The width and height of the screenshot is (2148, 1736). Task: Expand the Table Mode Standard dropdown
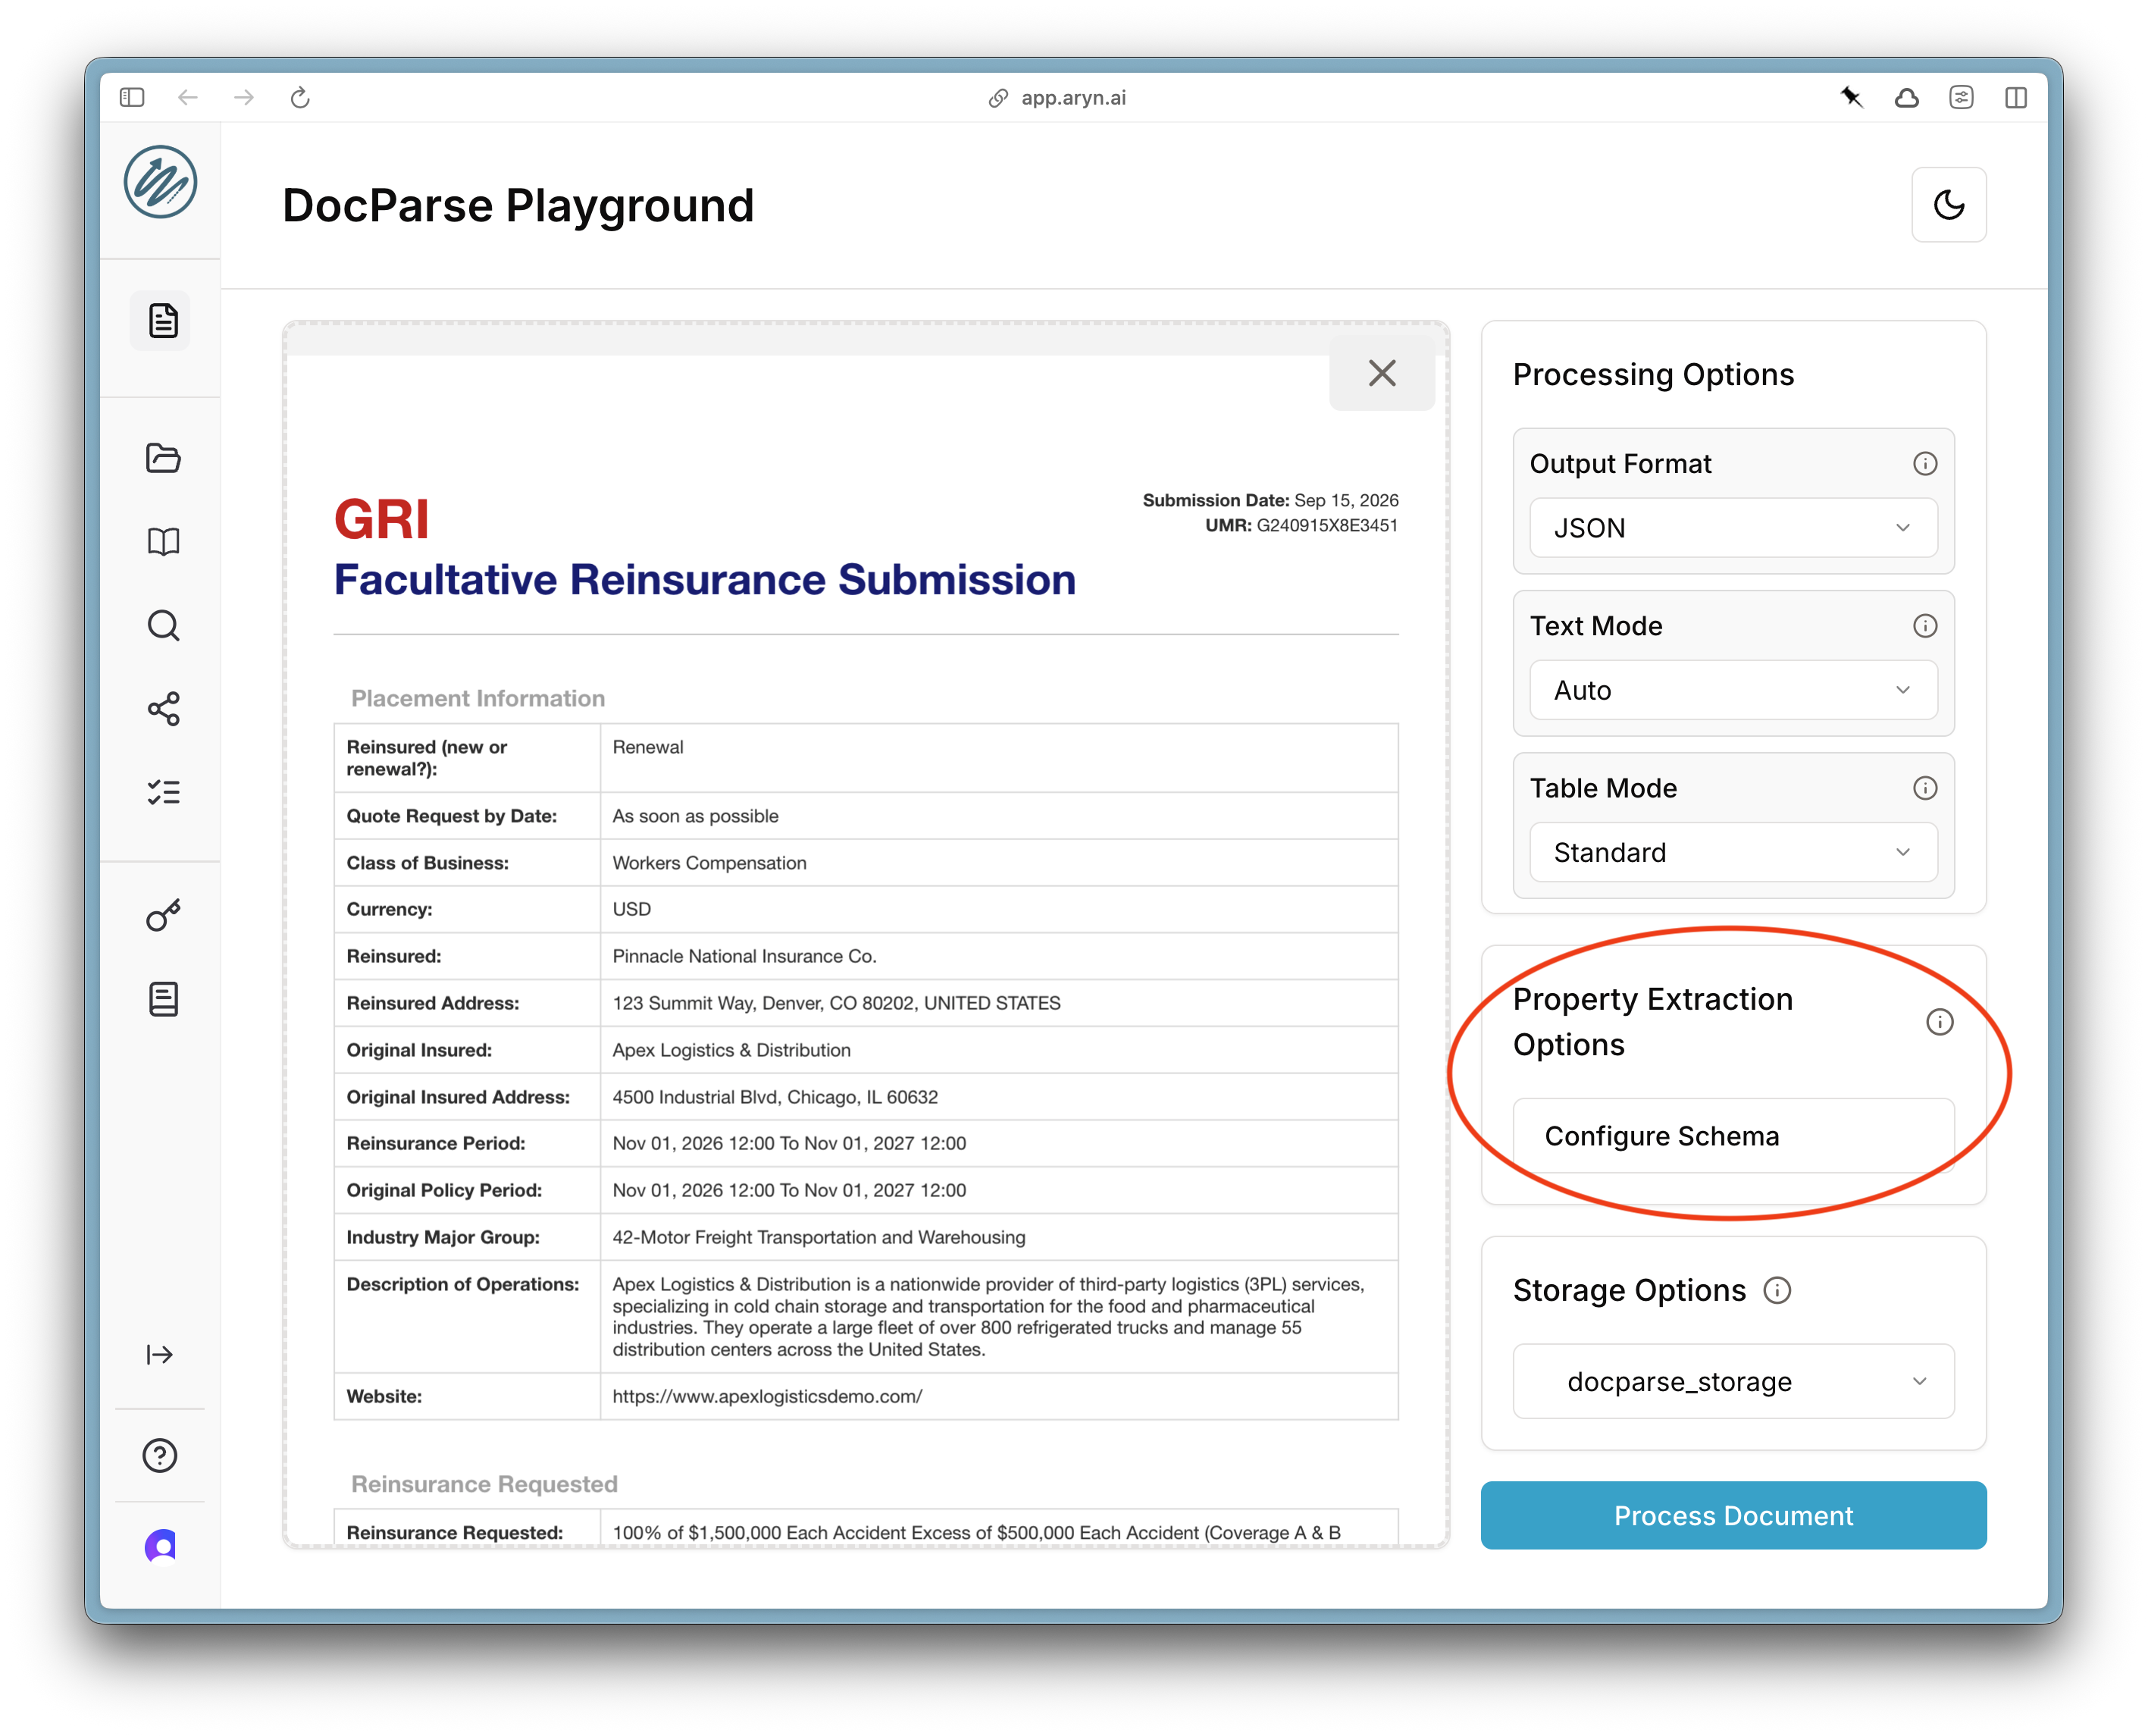pyautogui.click(x=1732, y=852)
